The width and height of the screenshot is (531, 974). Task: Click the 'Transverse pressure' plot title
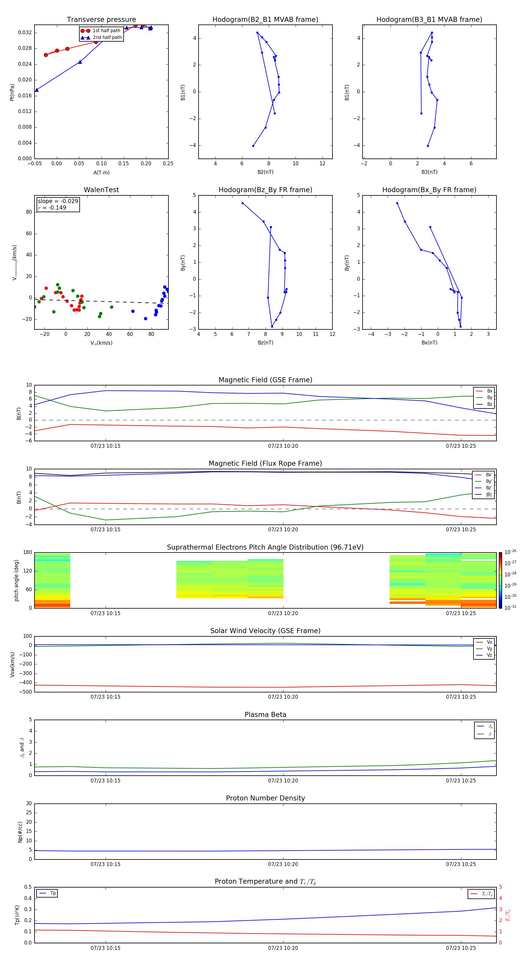(x=101, y=19)
